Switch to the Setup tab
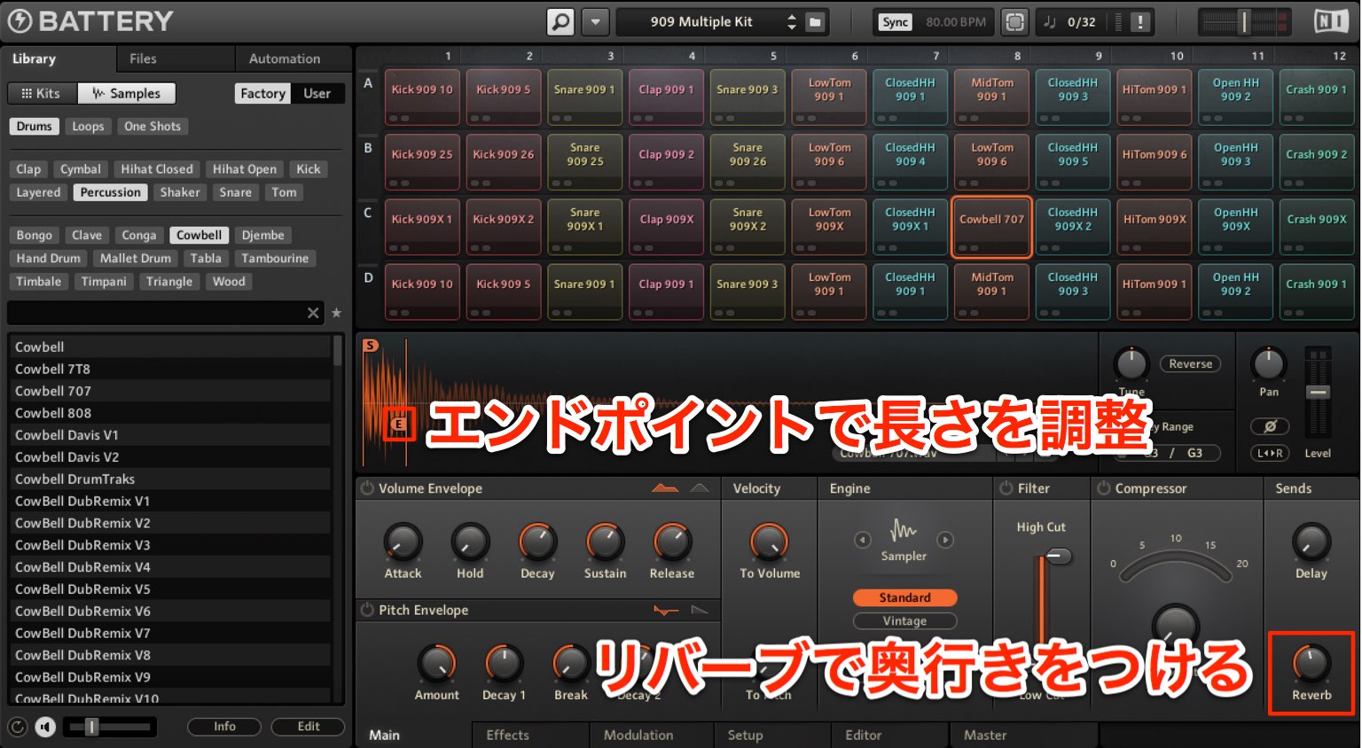The height and width of the screenshot is (748, 1362). tap(772, 735)
